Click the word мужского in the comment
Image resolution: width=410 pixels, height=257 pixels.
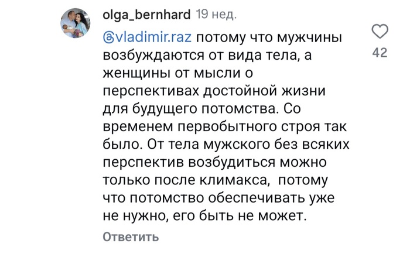click(237, 145)
